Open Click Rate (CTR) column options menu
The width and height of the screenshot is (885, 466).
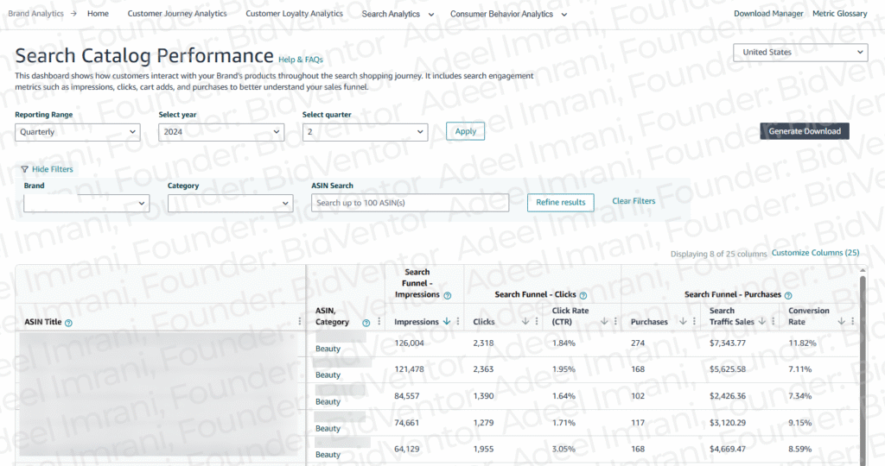click(x=615, y=321)
